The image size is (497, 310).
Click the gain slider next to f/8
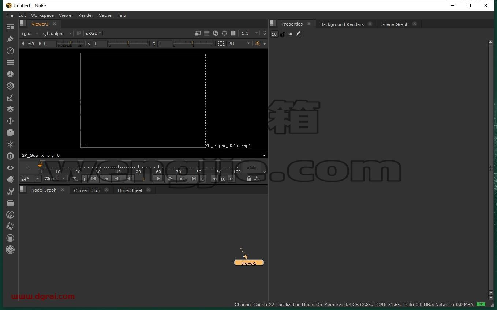70,44
